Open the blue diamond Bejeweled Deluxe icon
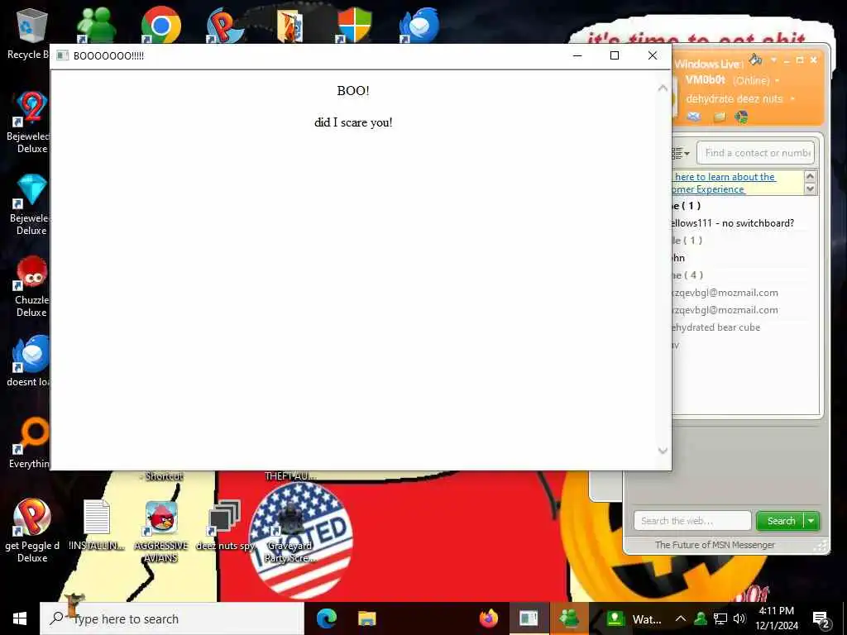This screenshot has width=847, height=635. 31,204
